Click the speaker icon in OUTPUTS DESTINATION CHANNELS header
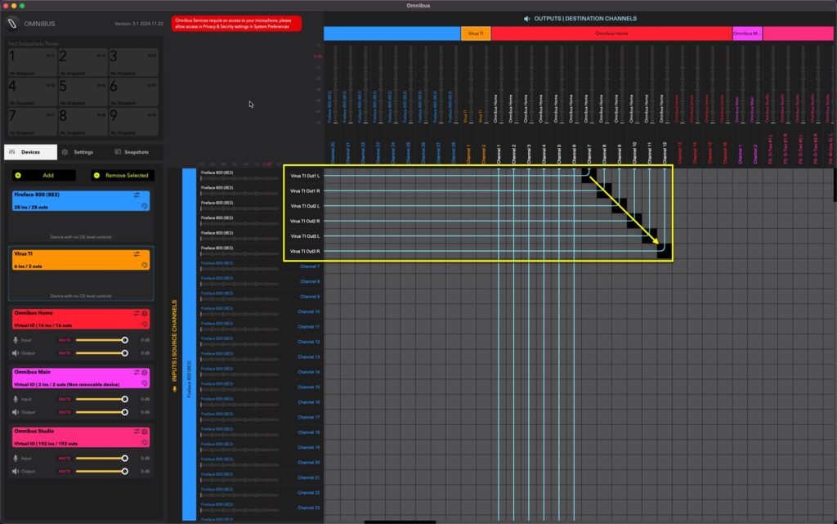 528,18
